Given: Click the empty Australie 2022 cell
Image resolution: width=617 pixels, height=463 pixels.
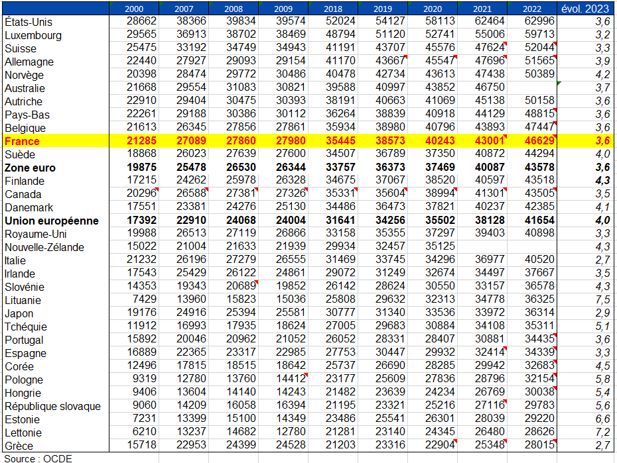Looking at the screenshot, I should pyautogui.click(x=532, y=88).
